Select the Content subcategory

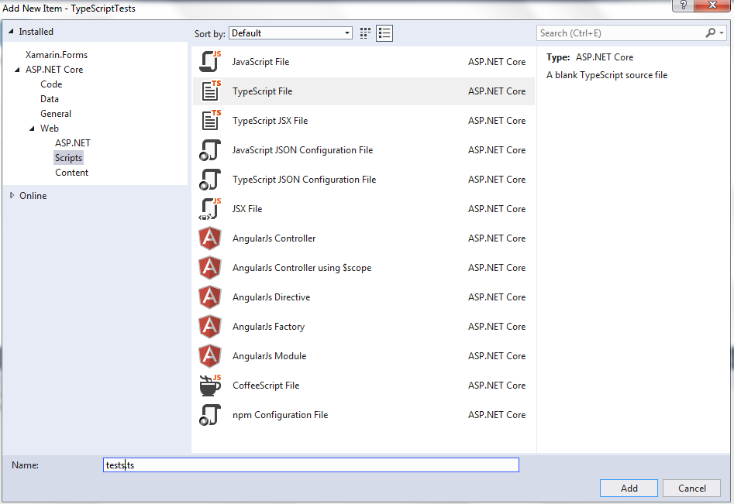pyautogui.click(x=71, y=173)
